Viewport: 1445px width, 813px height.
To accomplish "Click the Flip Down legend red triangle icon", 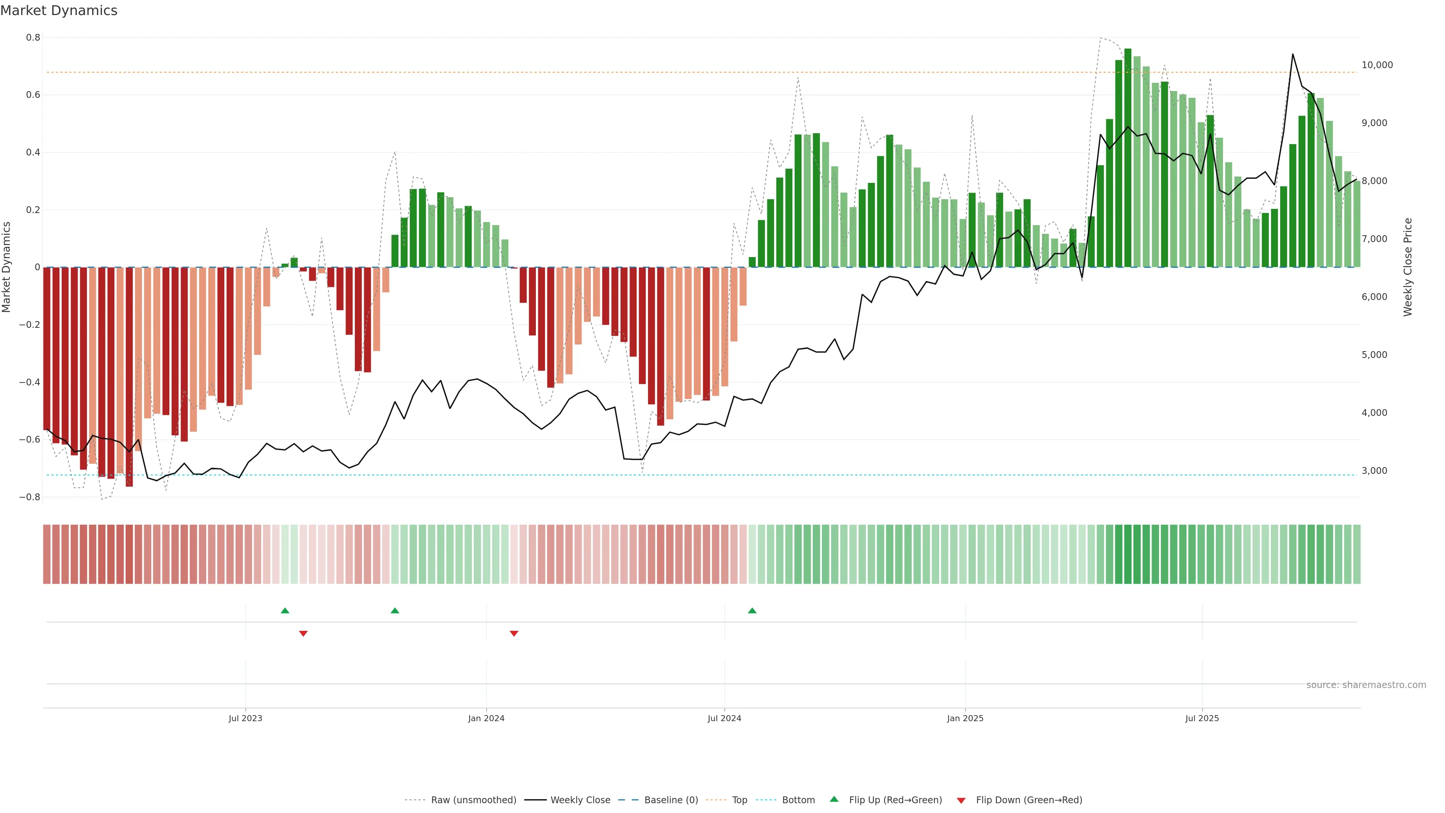I will [961, 800].
